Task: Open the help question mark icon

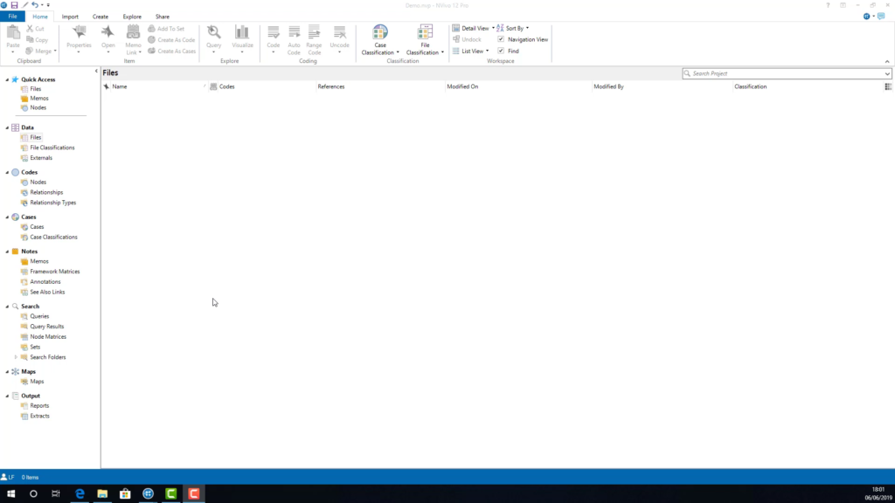Action: point(828,5)
